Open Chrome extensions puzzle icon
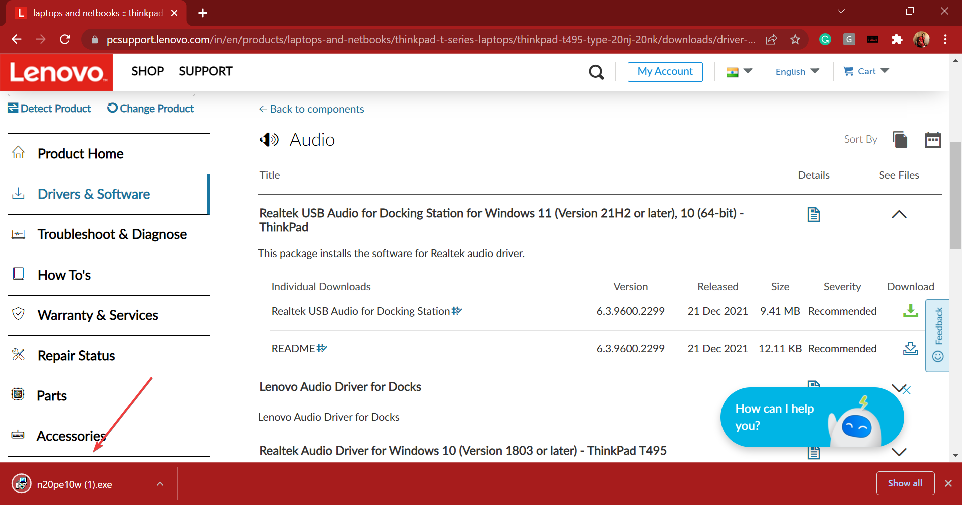The width and height of the screenshot is (962, 505). click(897, 39)
